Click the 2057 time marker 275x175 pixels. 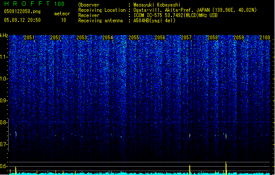(186, 38)
